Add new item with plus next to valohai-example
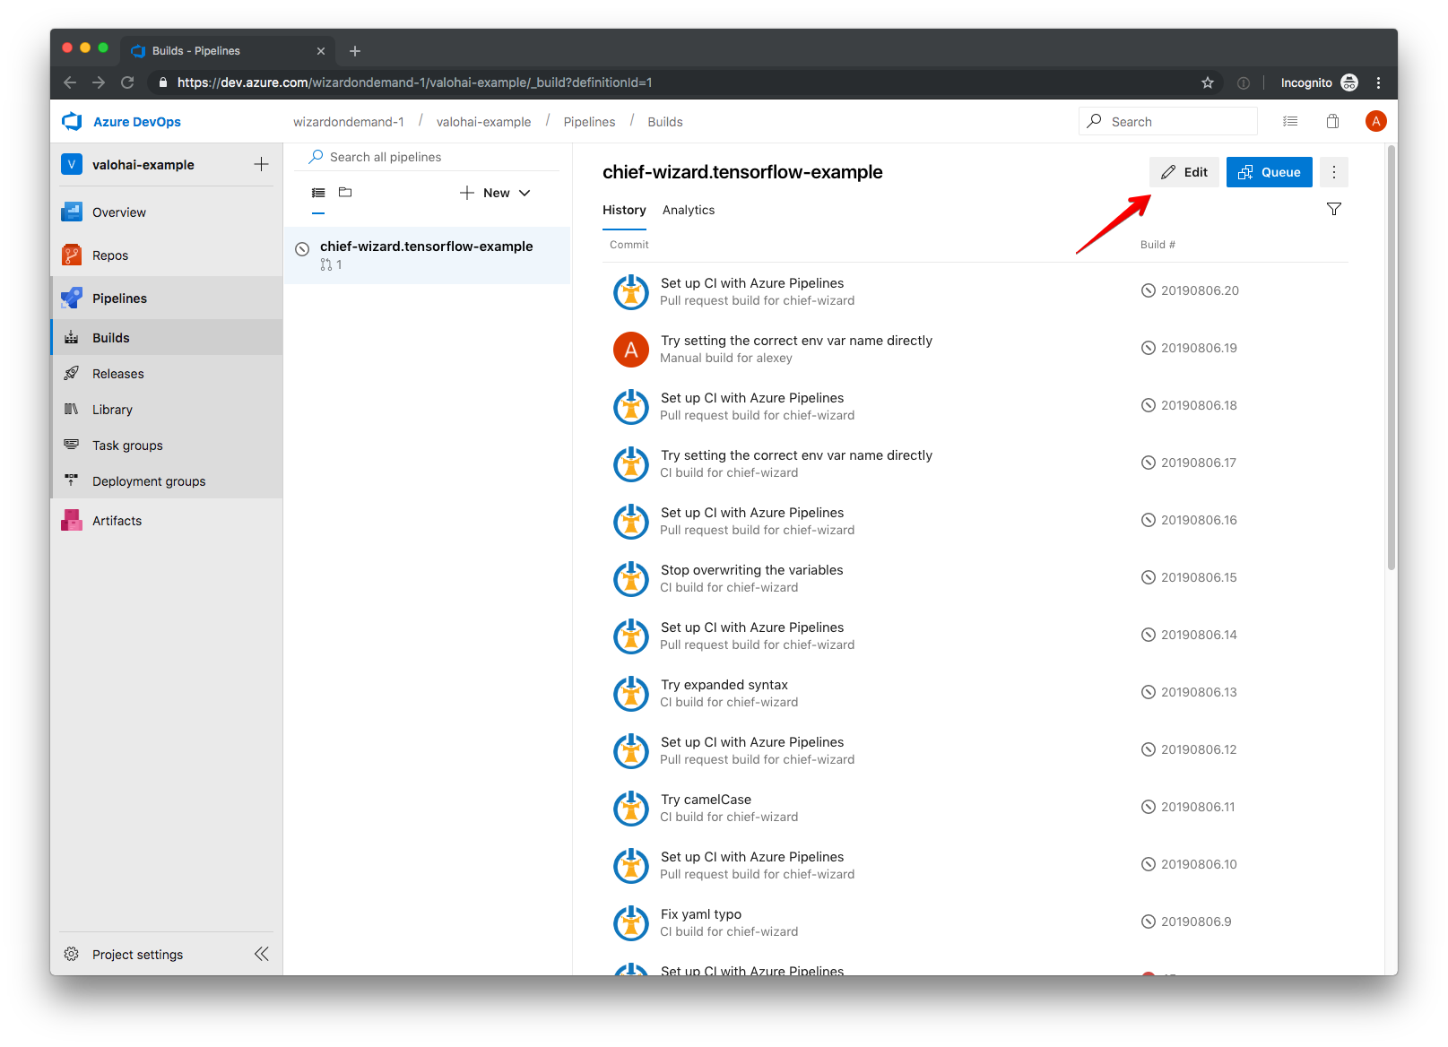This screenshot has width=1448, height=1047. (x=261, y=164)
